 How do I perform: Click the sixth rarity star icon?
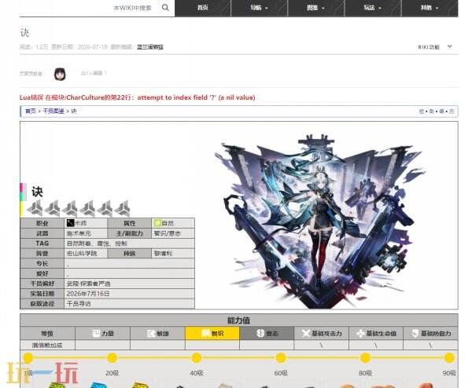click(x=122, y=208)
